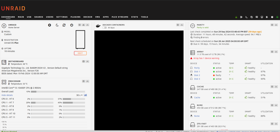Open the Cache device link

click(197, 98)
